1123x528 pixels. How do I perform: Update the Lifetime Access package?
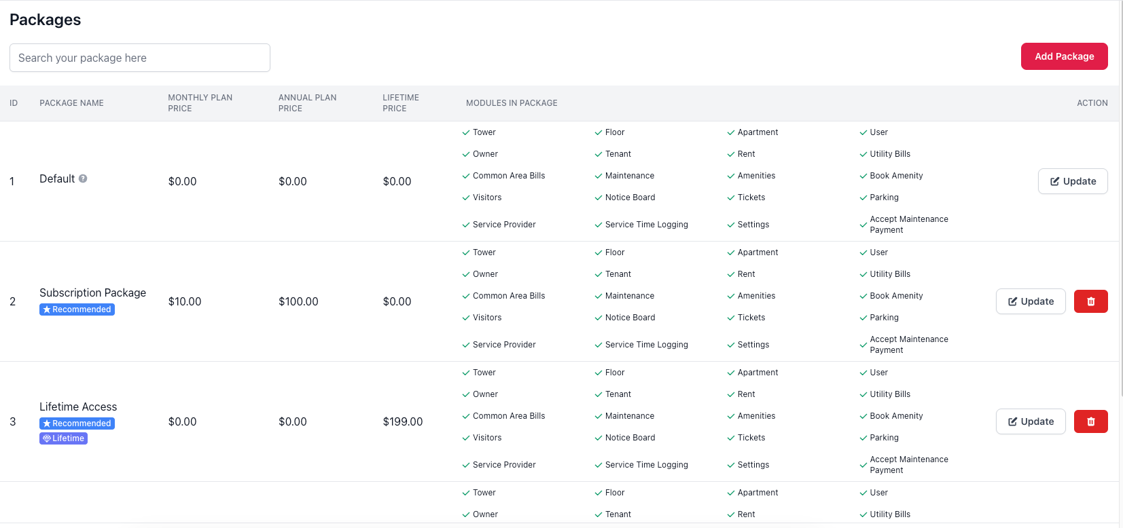(1031, 421)
